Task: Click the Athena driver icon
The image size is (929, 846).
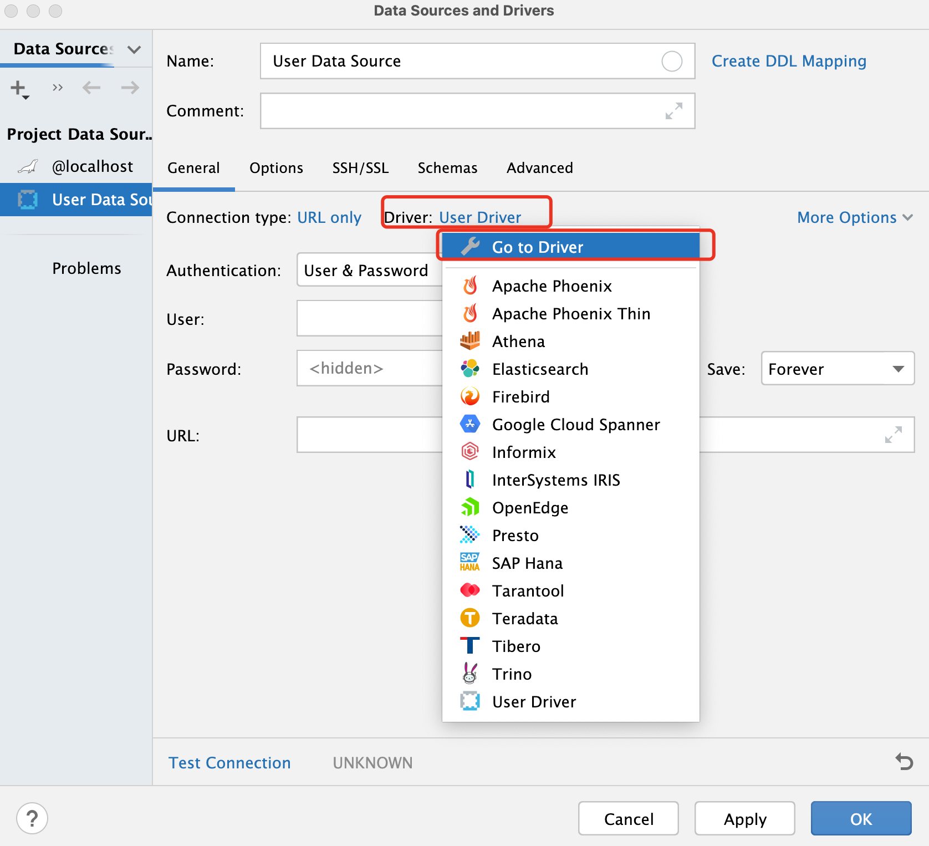Action: coord(470,341)
